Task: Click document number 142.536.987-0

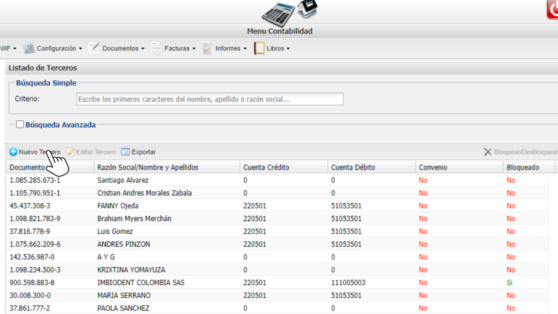Action: [32, 257]
